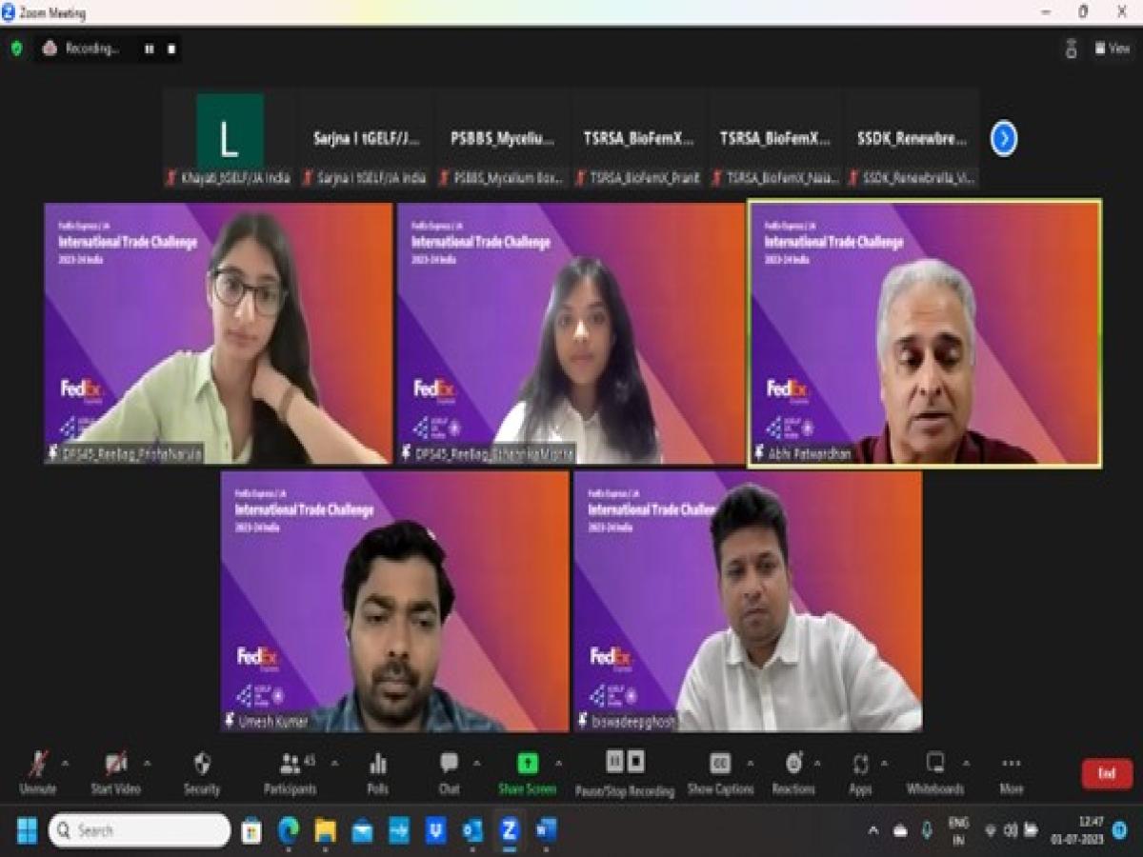Screen dimensions: 1143x857
Task: Click Zoom icon in taskbar
Action: pos(509,830)
